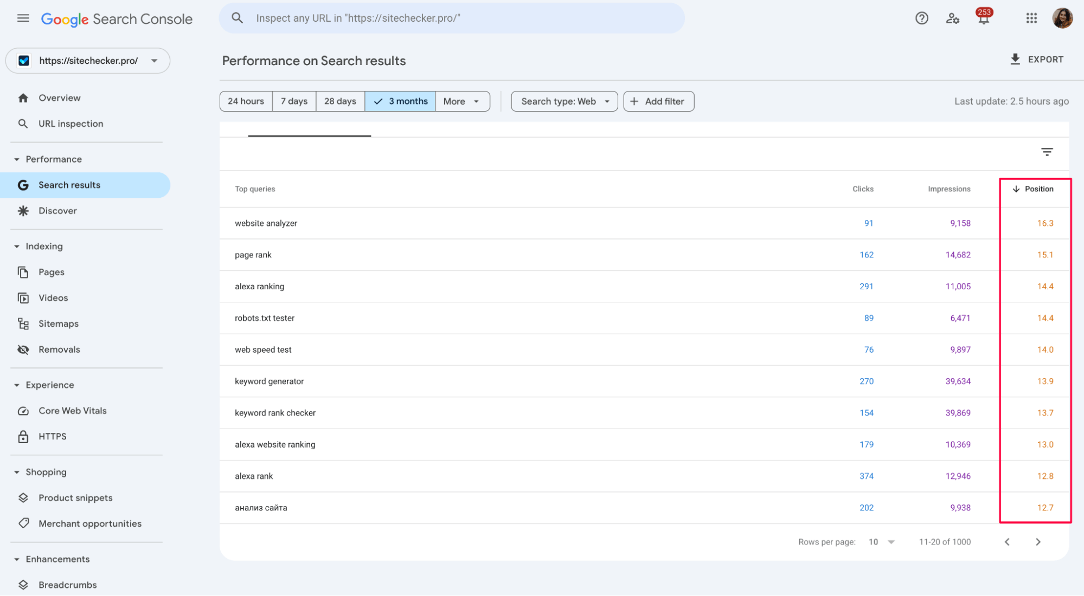The width and height of the screenshot is (1084, 596).
Task: Click the EXPORT button label
Action: pyautogui.click(x=1045, y=60)
